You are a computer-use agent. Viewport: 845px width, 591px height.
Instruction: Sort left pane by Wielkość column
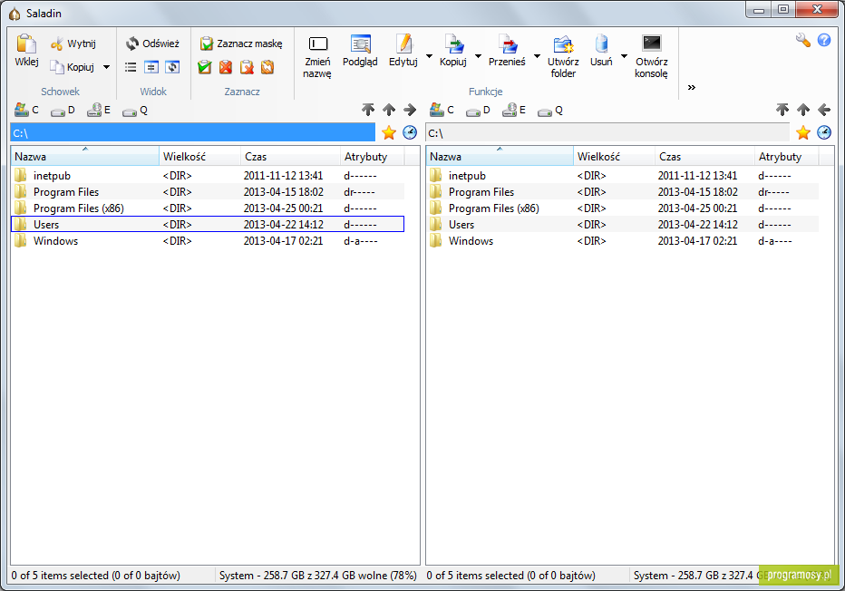tap(199, 157)
